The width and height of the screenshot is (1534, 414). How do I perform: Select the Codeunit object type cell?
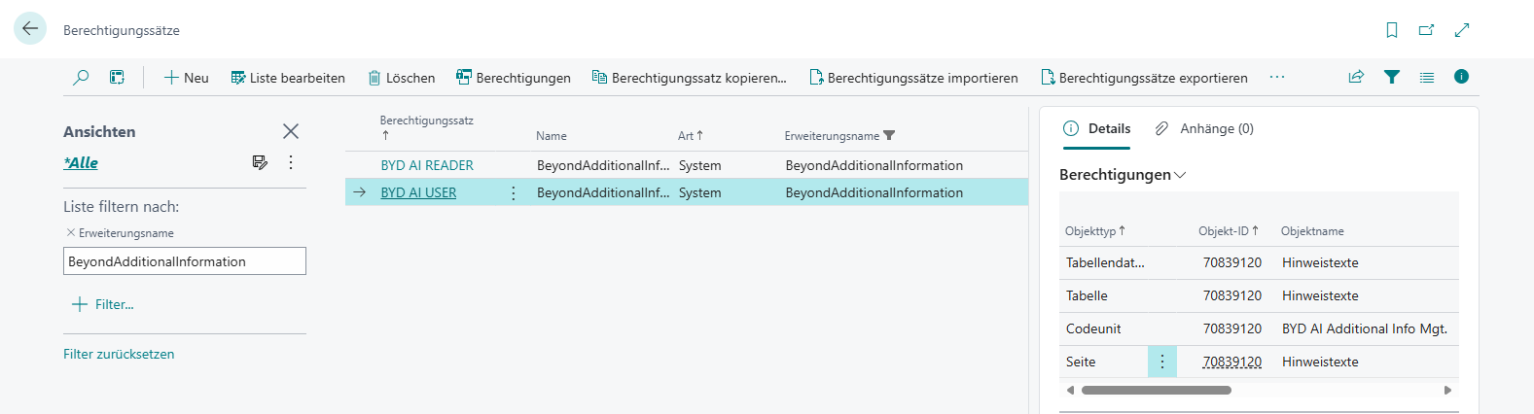coord(1105,328)
